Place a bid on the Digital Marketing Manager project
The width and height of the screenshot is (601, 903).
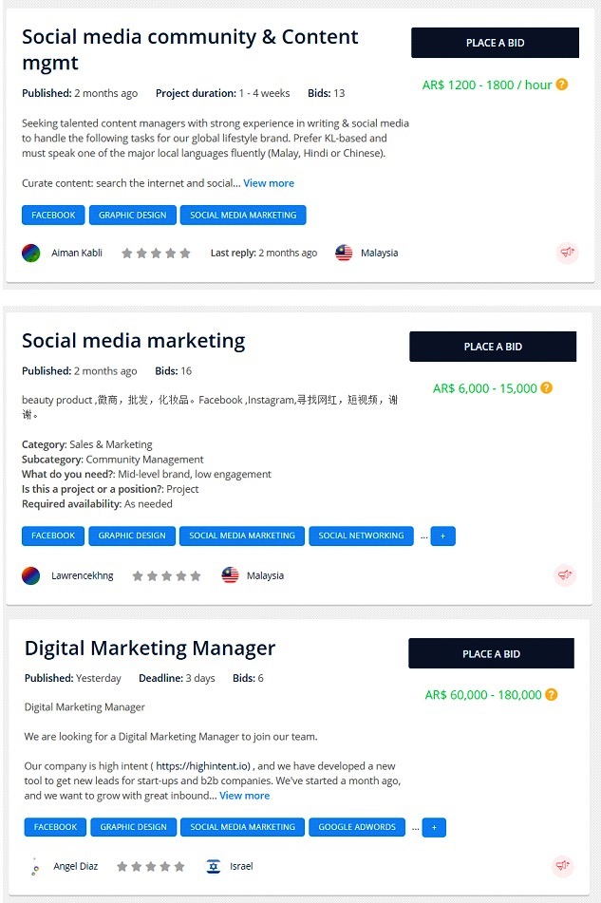click(x=491, y=652)
